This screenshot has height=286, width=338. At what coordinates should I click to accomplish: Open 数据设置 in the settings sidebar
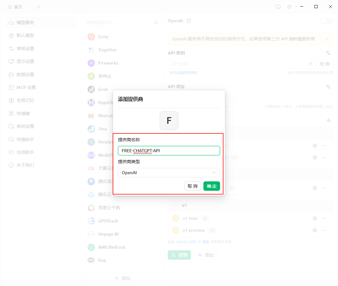(x=41, y=75)
